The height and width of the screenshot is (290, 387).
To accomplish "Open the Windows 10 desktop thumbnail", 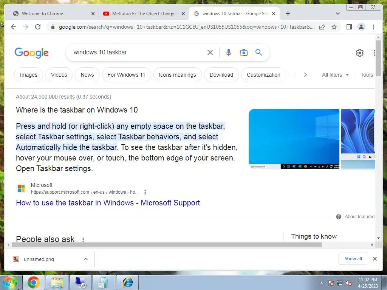I will (x=294, y=139).
